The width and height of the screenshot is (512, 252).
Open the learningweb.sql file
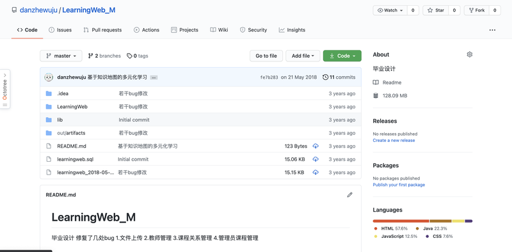(76, 159)
